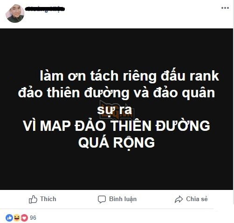Click the thumbs-up icon beside Thích

[33, 199]
